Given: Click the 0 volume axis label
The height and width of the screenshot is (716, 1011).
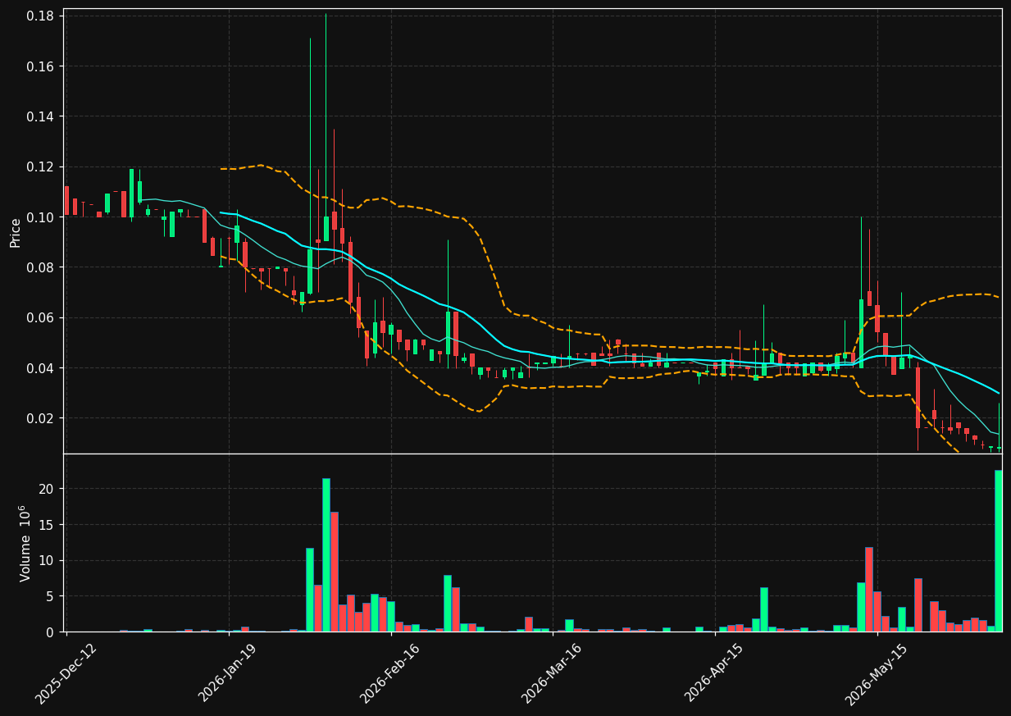Looking at the screenshot, I should tap(51, 632).
